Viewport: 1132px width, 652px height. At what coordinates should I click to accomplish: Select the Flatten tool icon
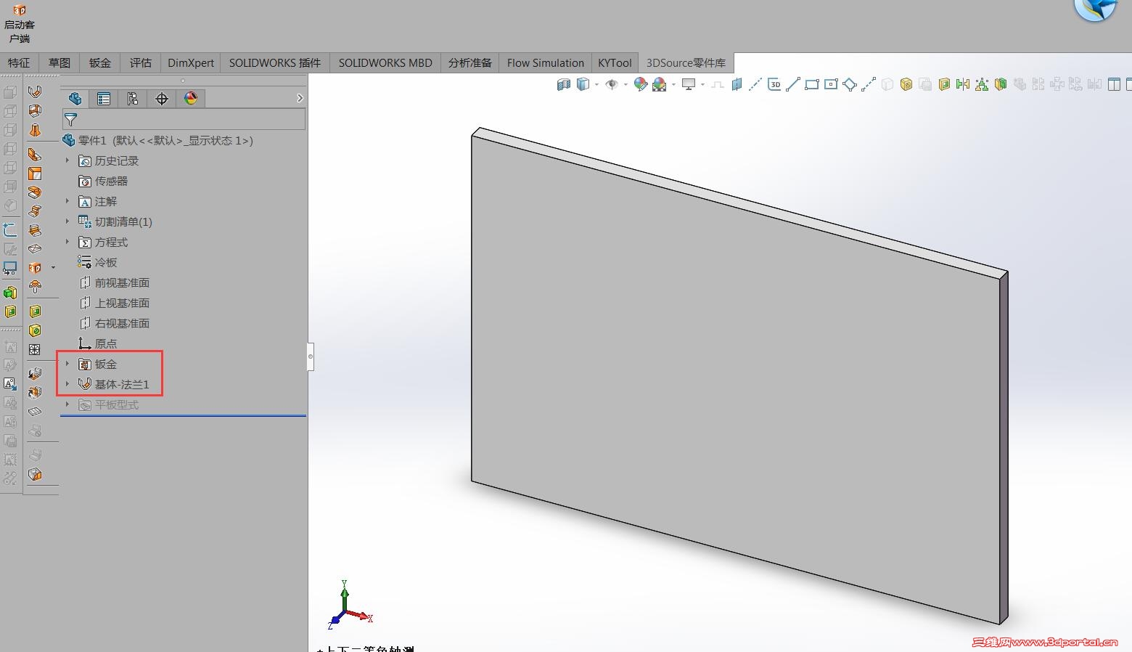[35, 411]
